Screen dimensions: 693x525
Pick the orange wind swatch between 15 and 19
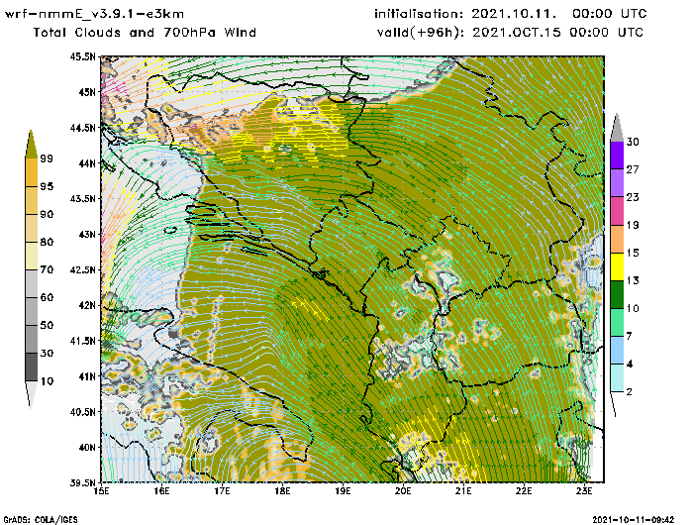click(x=617, y=239)
